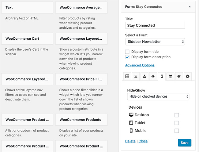
Task: Click the "Display form title" label
Action: tap(145, 52)
